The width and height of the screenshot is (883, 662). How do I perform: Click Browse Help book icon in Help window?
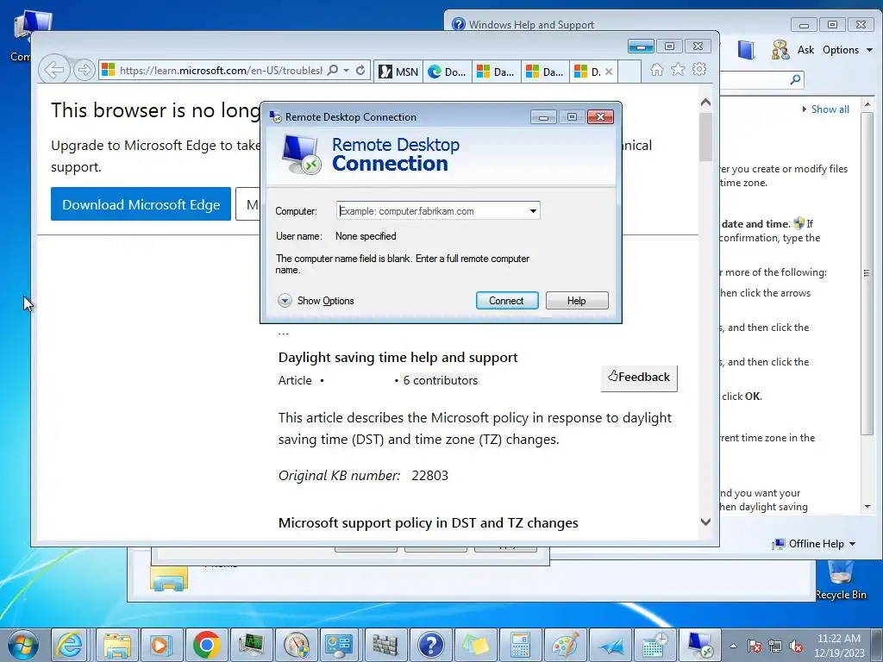tap(746, 50)
